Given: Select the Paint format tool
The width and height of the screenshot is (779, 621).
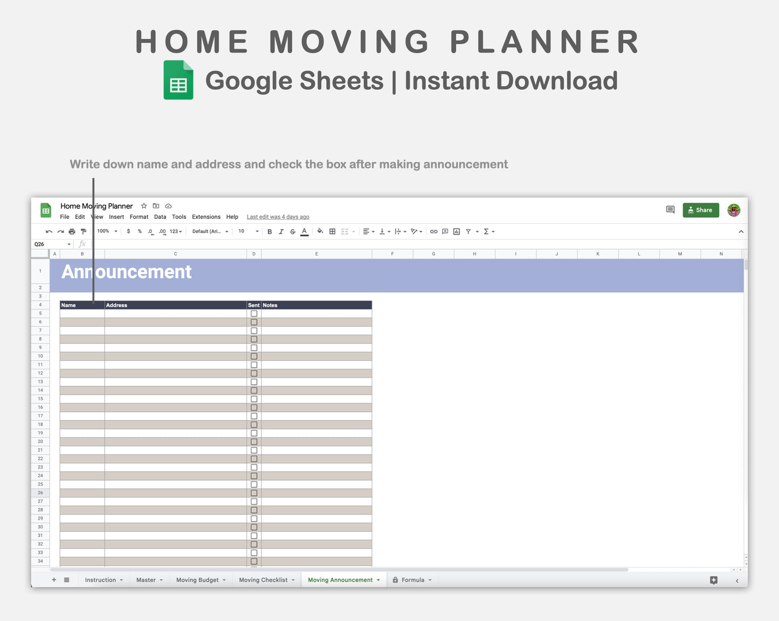Looking at the screenshot, I should [84, 231].
